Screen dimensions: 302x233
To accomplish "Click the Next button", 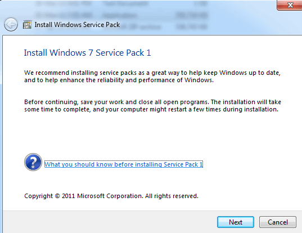I will (x=236, y=222).
